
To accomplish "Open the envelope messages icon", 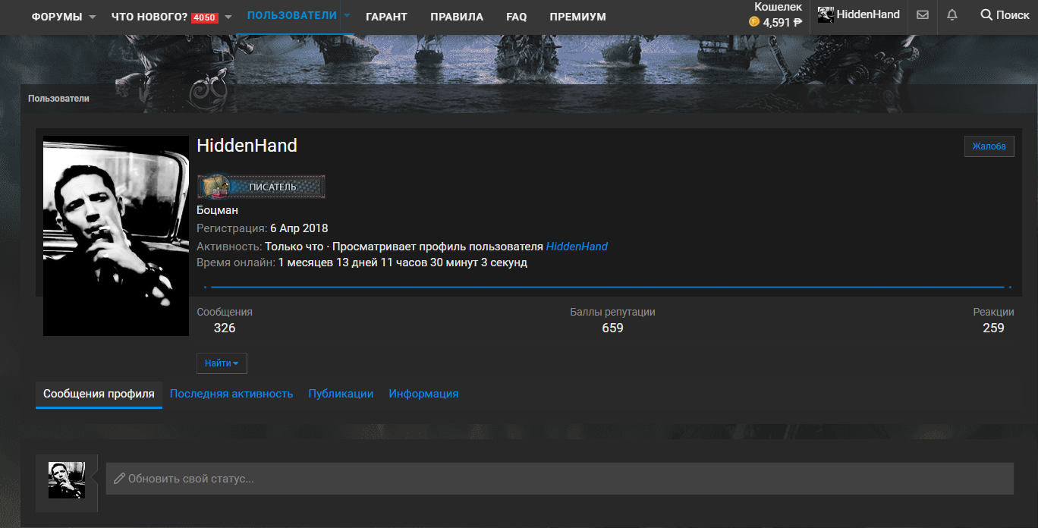I will [x=923, y=15].
